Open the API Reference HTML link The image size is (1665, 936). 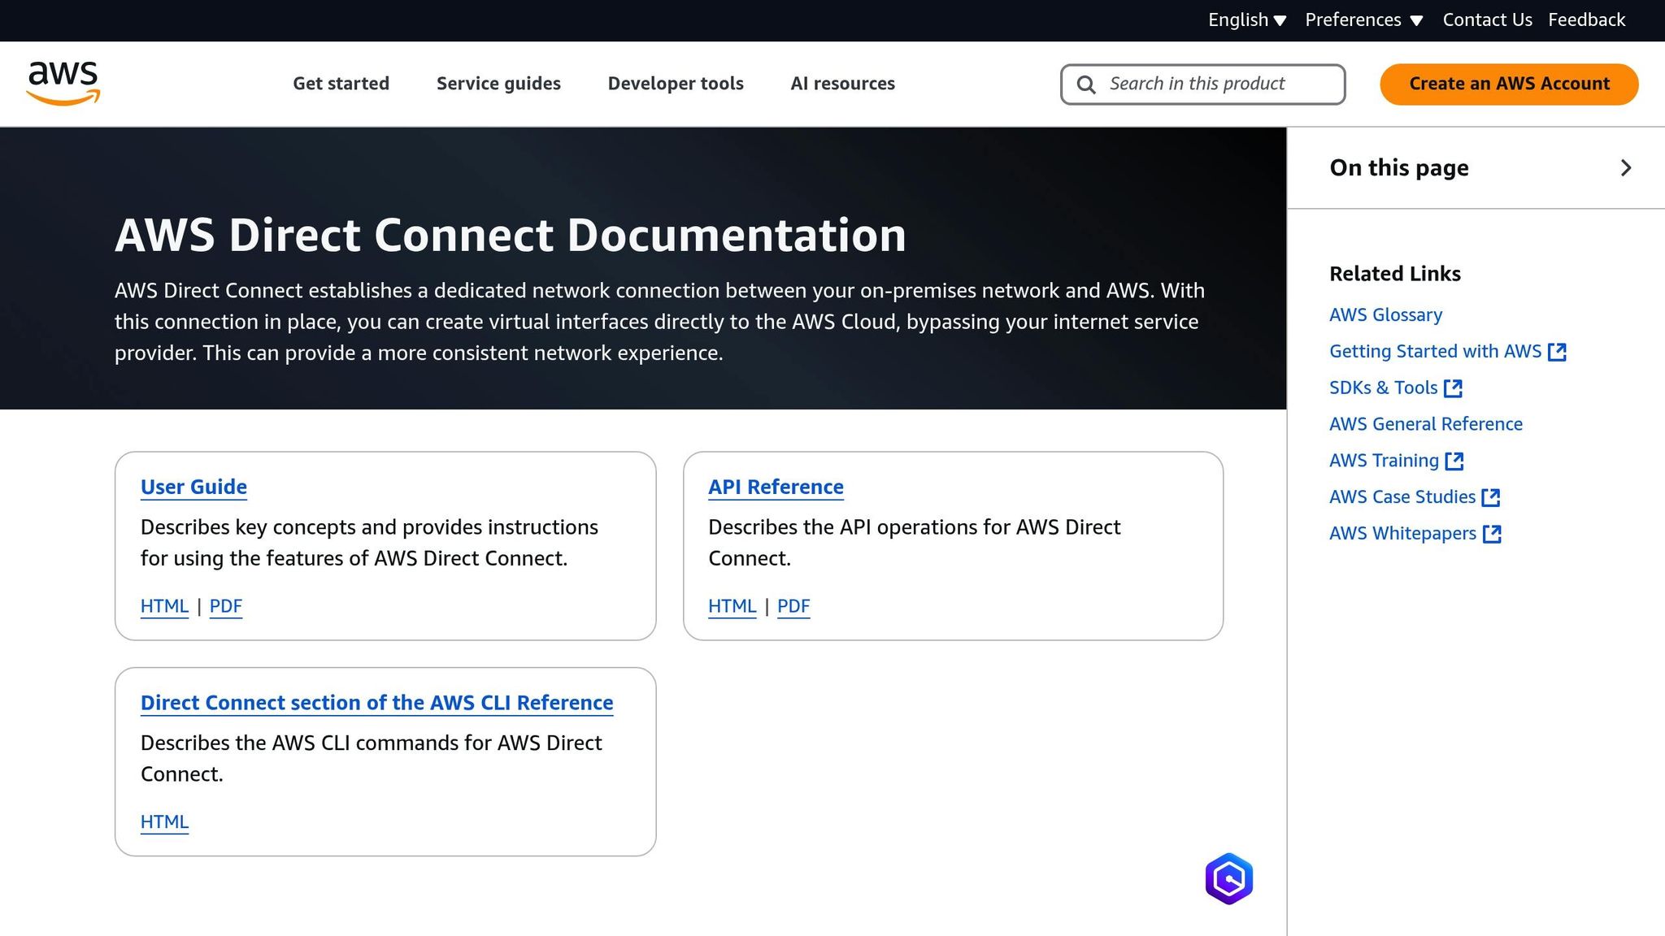(x=732, y=606)
